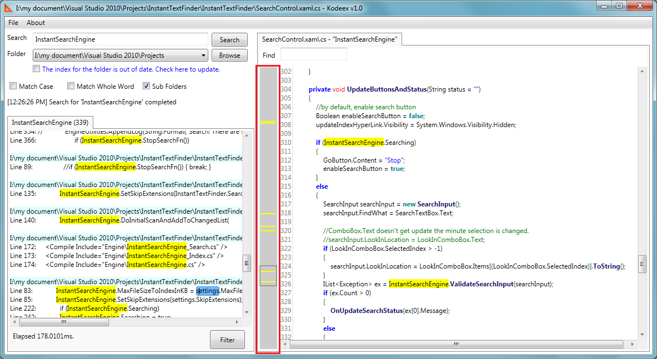Click the results list horizontal scrollbar right arrow
This screenshot has width=657, height=359.
pyautogui.click(x=238, y=322)
